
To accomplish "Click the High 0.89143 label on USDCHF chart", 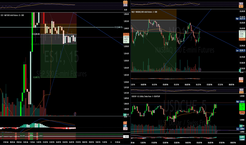I will click(241, 101).
